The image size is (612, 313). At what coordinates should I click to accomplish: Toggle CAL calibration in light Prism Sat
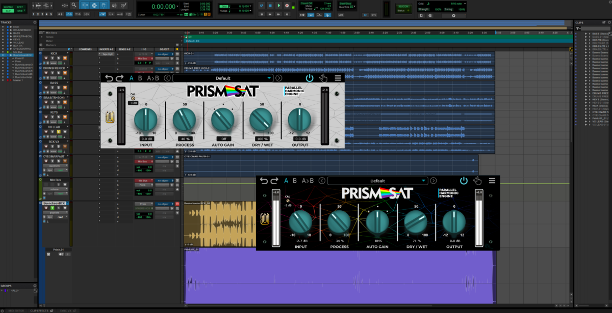133,98
